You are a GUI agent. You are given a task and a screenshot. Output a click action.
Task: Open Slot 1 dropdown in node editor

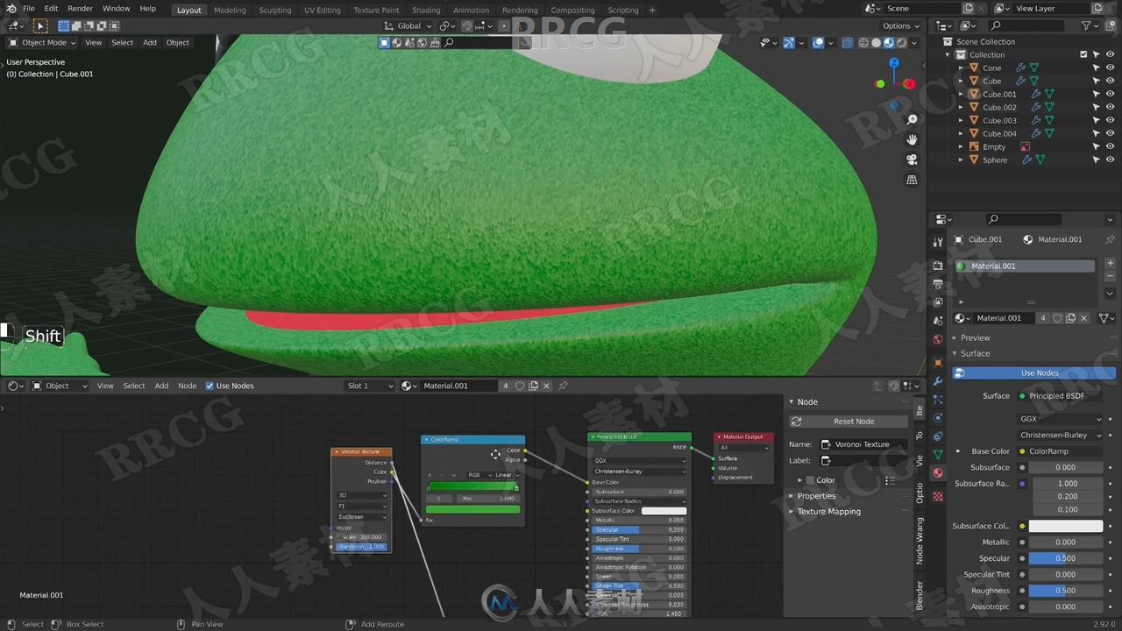370,386
